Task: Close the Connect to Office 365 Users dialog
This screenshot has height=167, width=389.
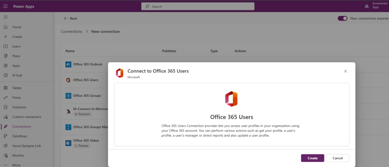Action: (x=345, y=71)
